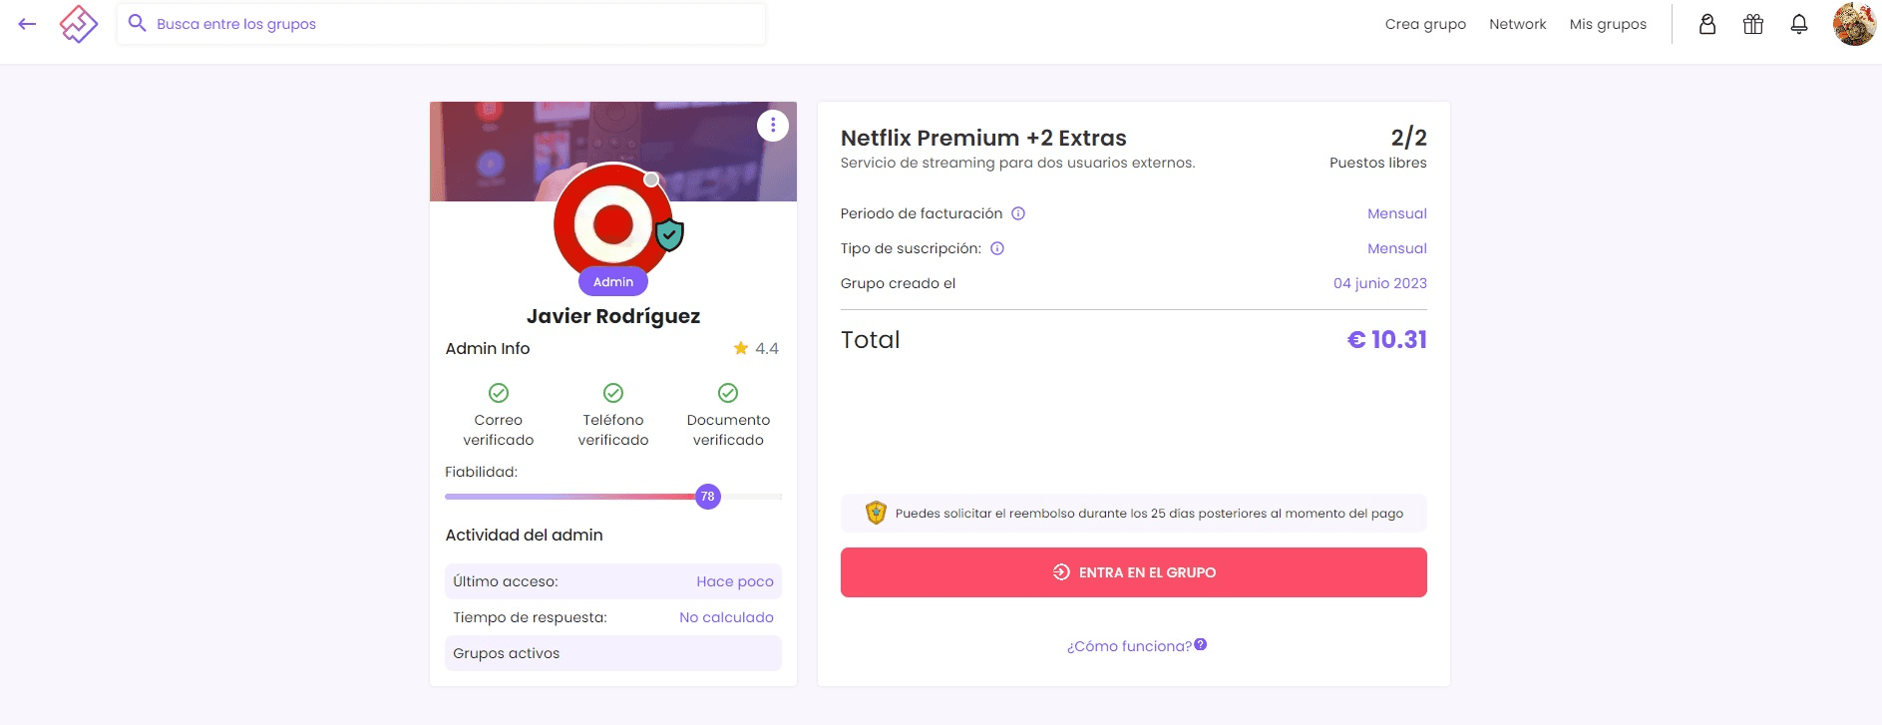Click info icon beside Periodo de facturación
The height and width of the screenshot is (725, 1882).
(x=1018, y=213)
